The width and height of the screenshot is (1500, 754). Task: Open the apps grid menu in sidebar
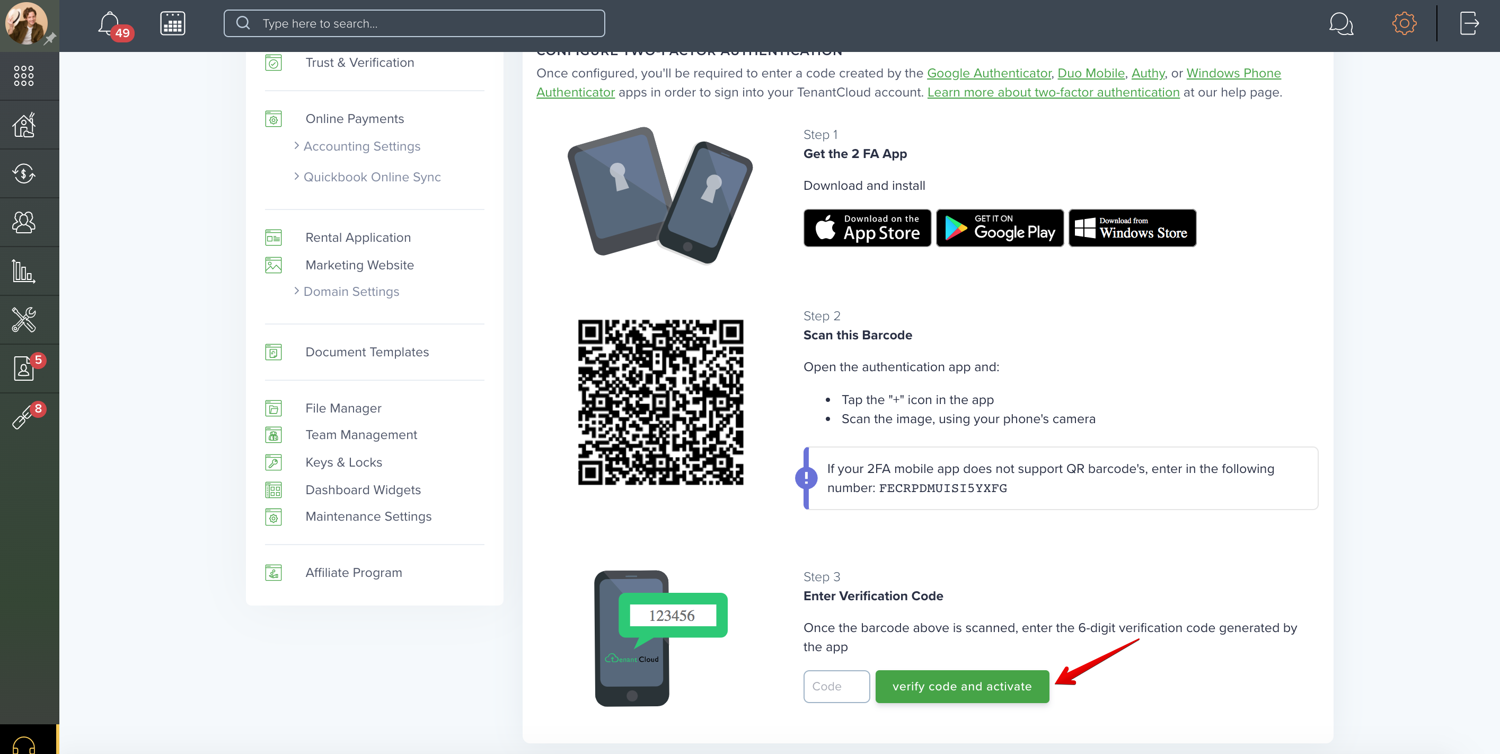click(x=24, y=76)
